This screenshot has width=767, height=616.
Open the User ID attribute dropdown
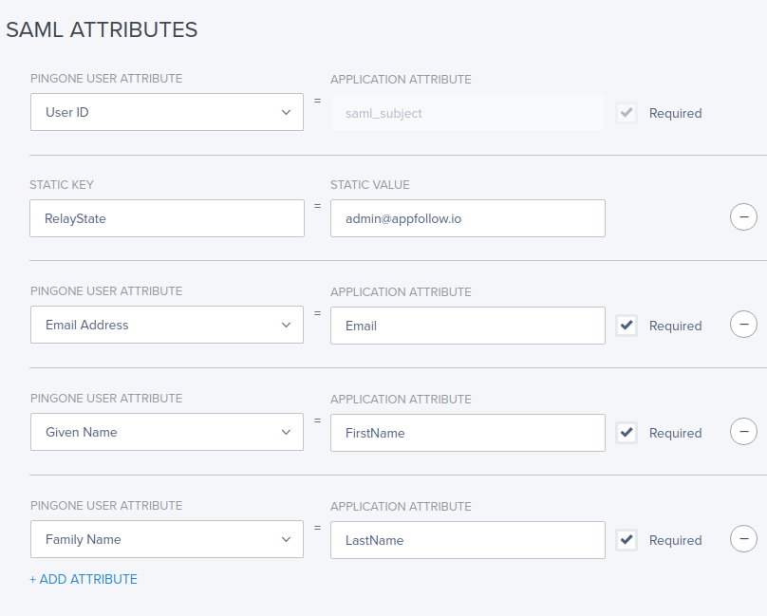[167, 112]
